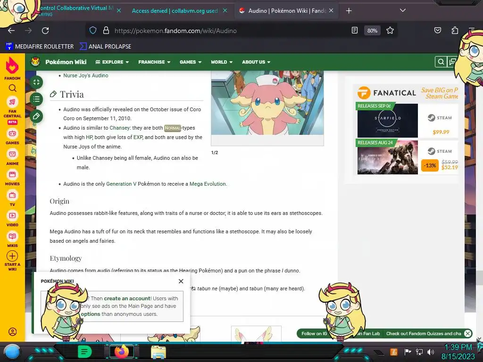Expand the Games dropdown in wiki navbar
Image resolution: width=483 pixels, height=362 pixels.
click(191, 62)
